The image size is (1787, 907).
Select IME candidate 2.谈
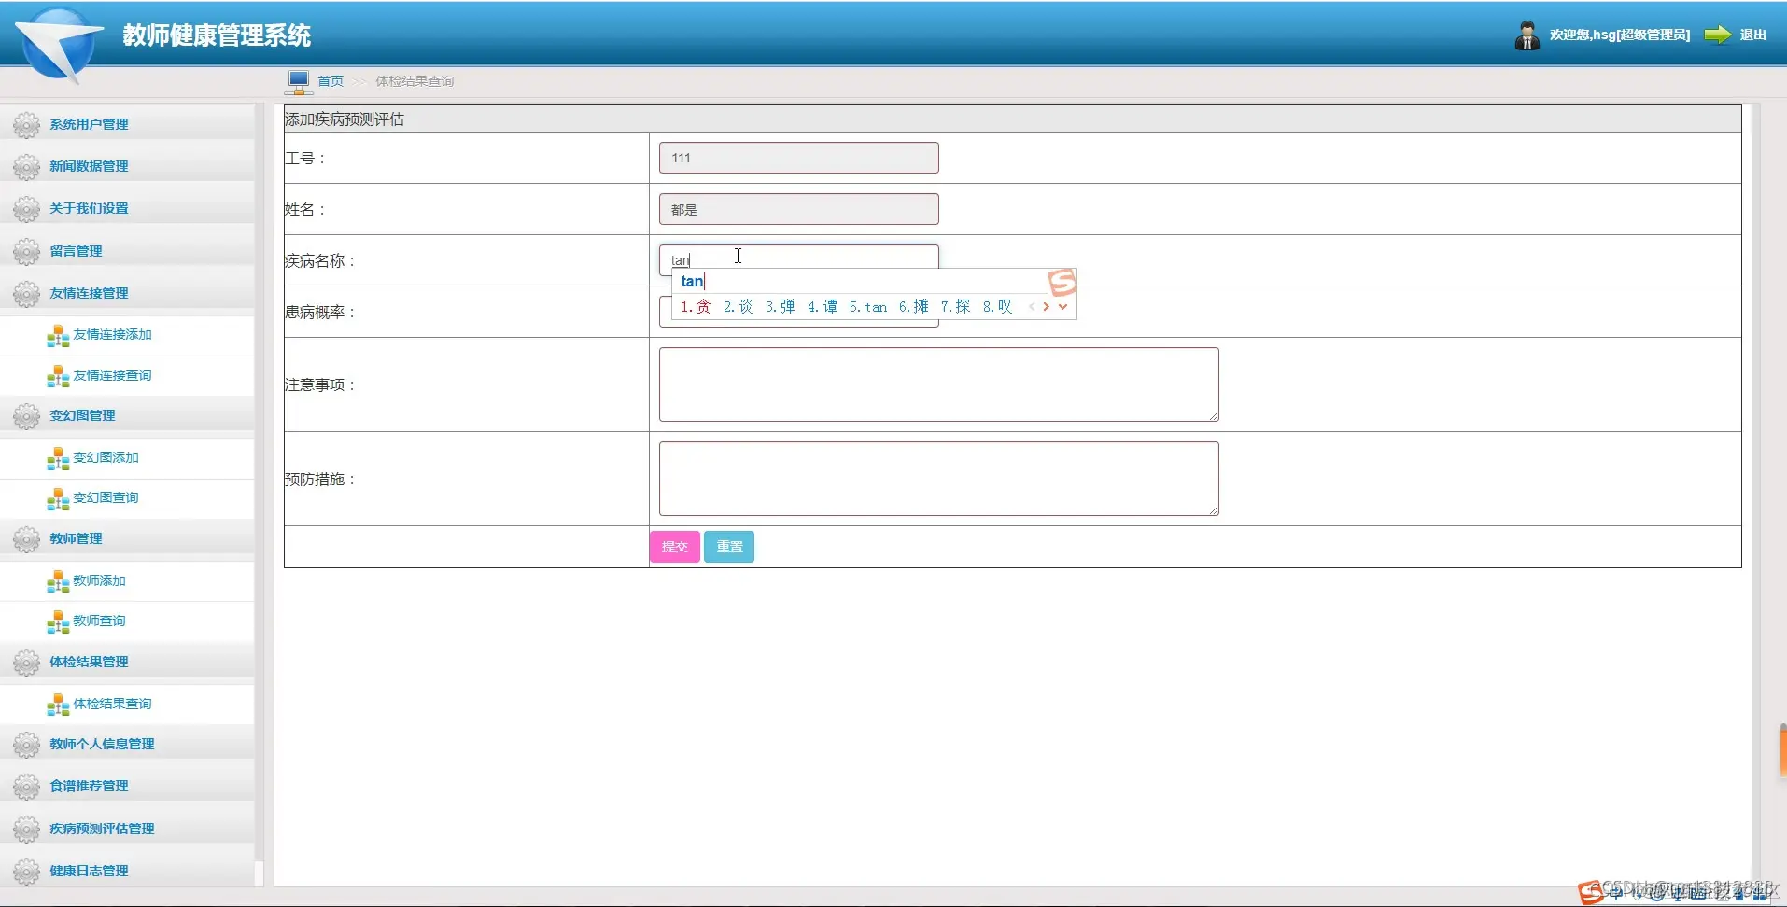point(738,307)
